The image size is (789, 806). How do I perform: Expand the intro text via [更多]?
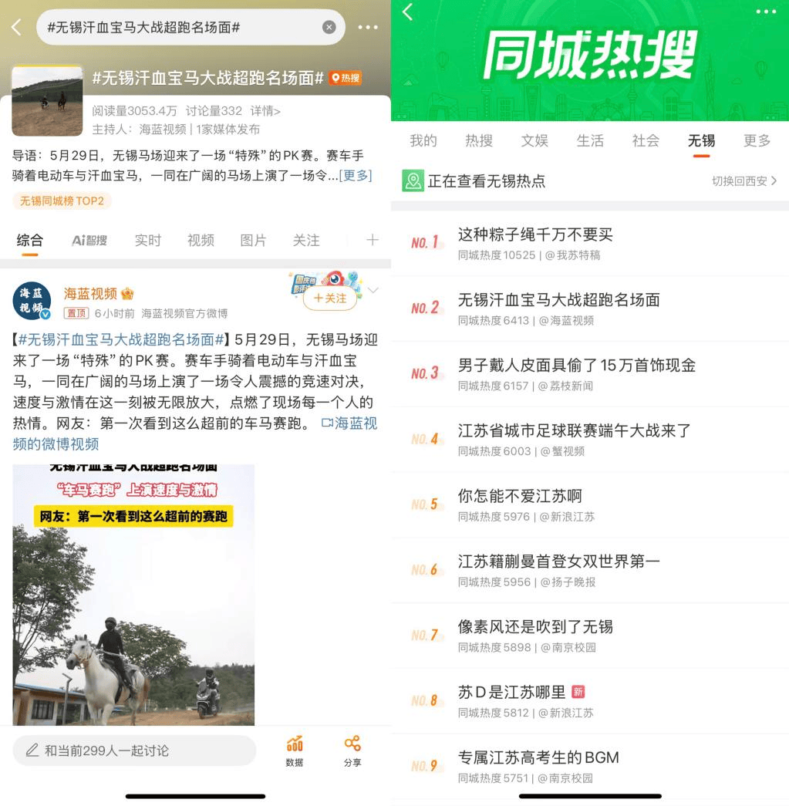[356, 176]
